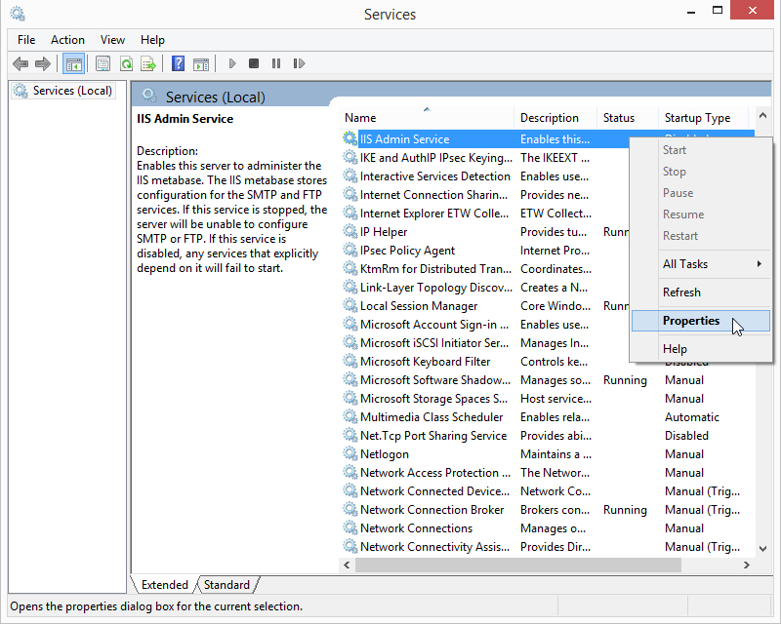The image size is (781, 624).
Task: Expand All Tasks submenu arrow
Action: (760, 263)
